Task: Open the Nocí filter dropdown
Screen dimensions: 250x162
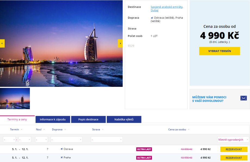Action: 41,140
